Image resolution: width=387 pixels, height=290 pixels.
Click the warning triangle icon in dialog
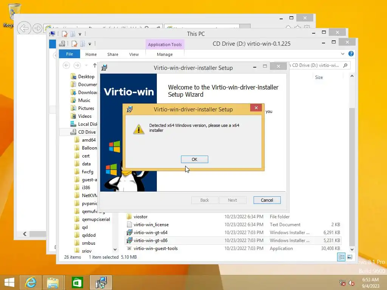point(138,129)
